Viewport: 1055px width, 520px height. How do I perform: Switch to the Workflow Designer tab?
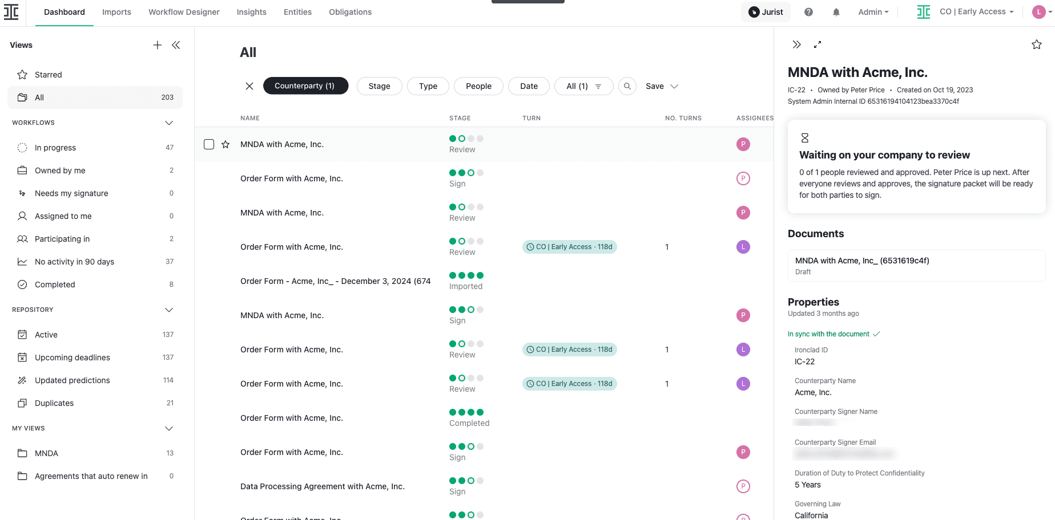pyautogui.click(x=184, y=11)
